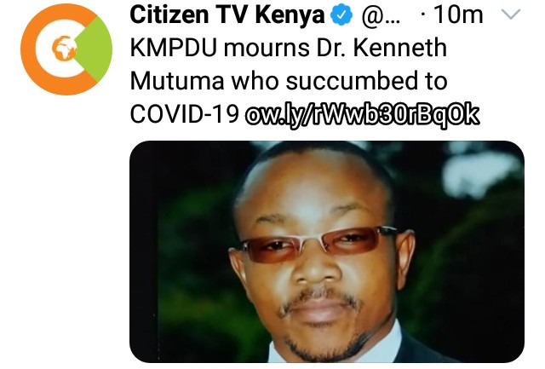This screenshot has width=545, height=369.
Task: Click the suit collar in attached photo
Action: click(389, 344)
